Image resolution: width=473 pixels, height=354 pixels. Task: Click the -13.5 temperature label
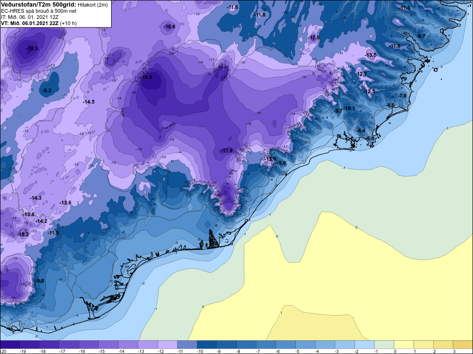371,55
